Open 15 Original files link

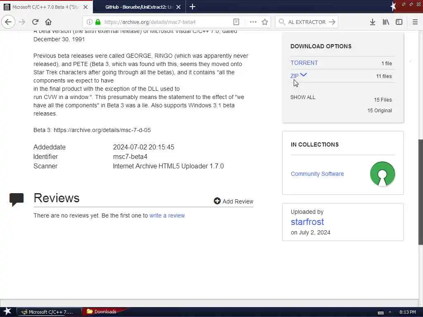tap(380, 111)
